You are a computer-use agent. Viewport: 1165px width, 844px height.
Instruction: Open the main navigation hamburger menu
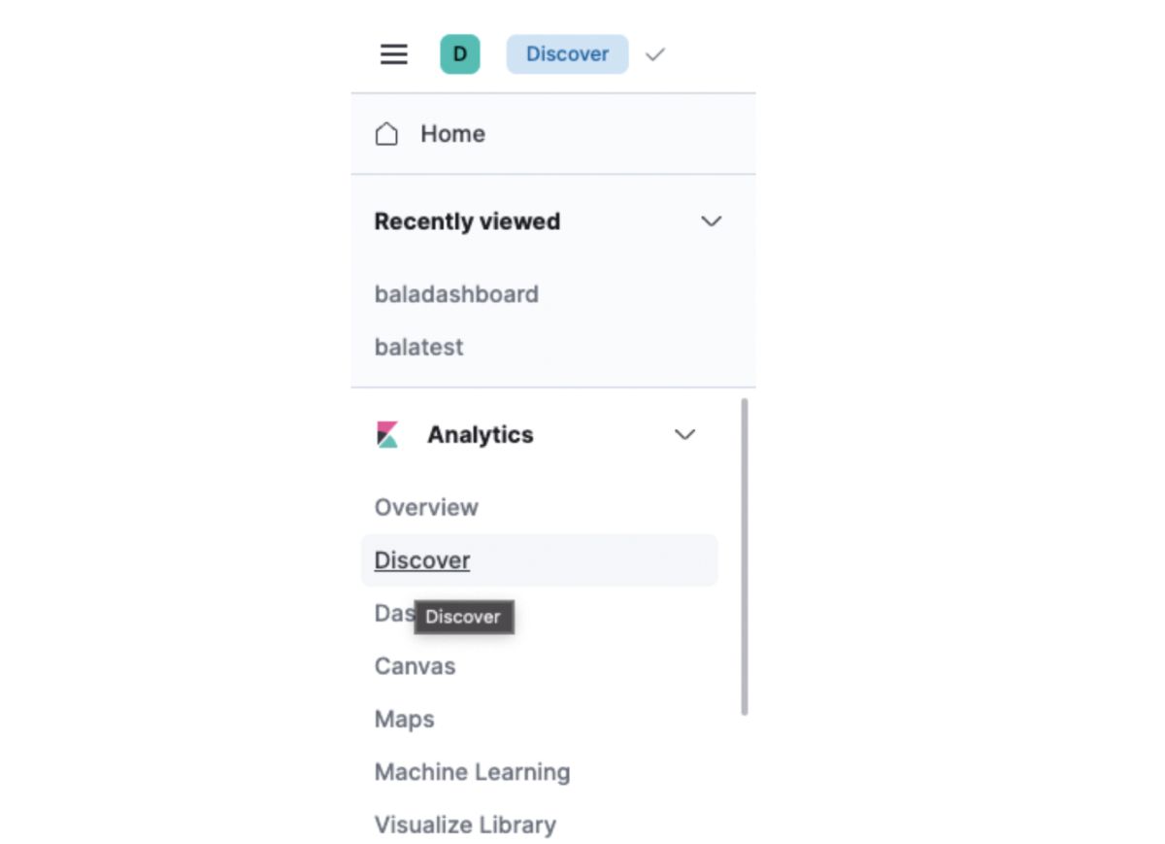393,54
